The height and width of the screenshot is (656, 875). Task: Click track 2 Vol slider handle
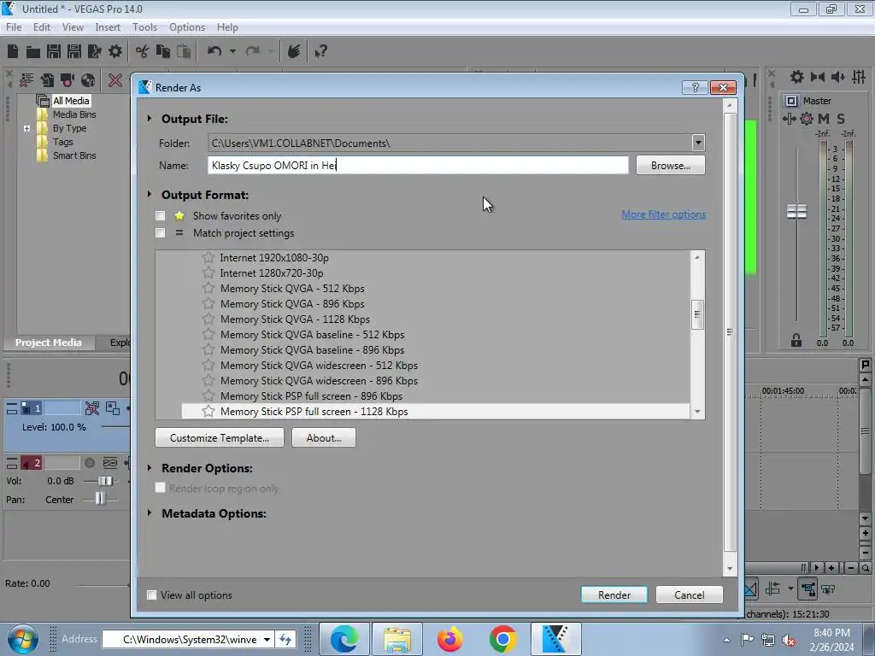coord(105,481)
